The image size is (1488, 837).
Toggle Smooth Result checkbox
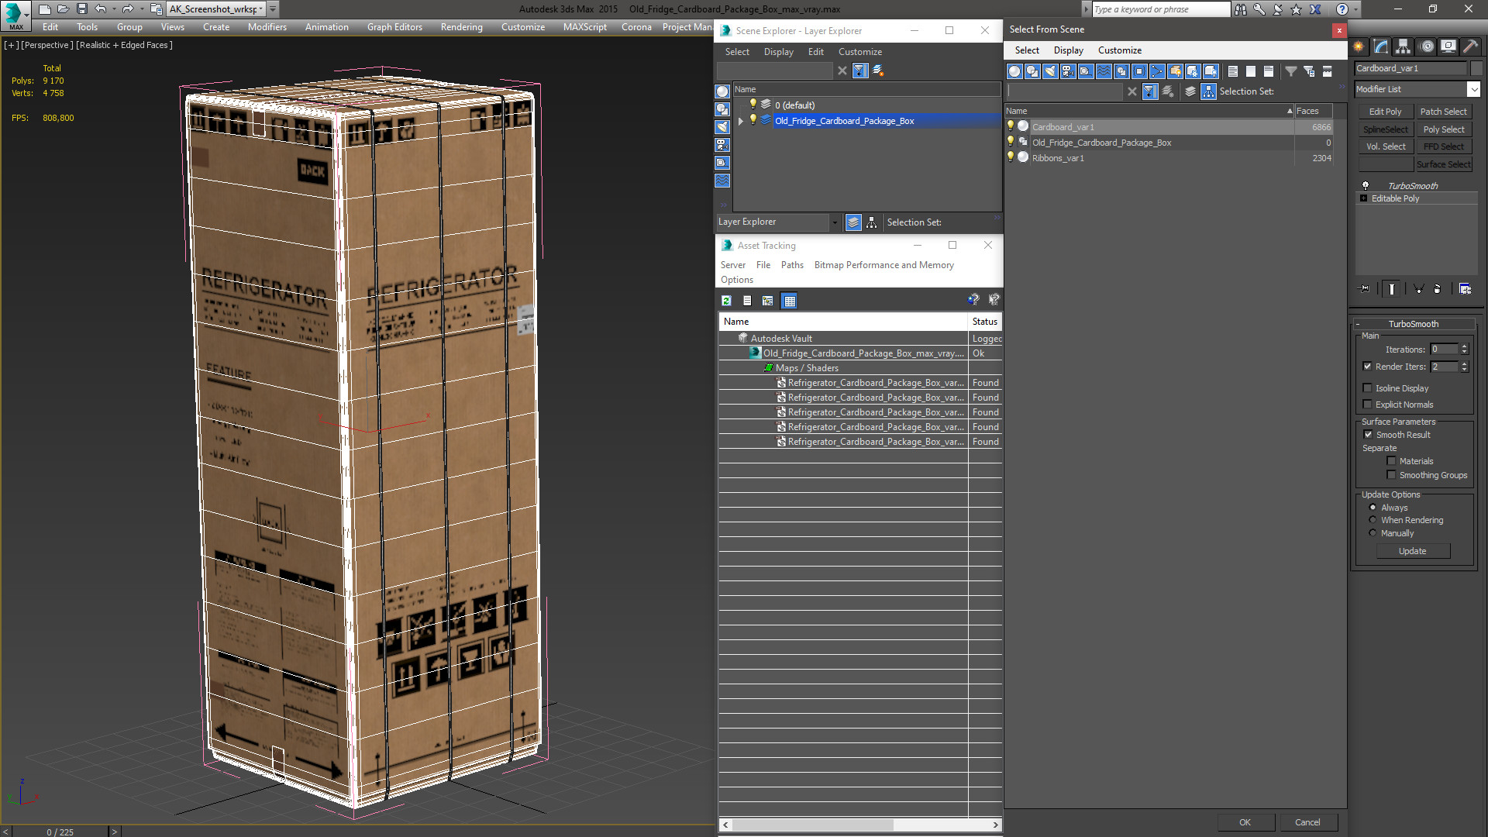(x=1368, y=435)
